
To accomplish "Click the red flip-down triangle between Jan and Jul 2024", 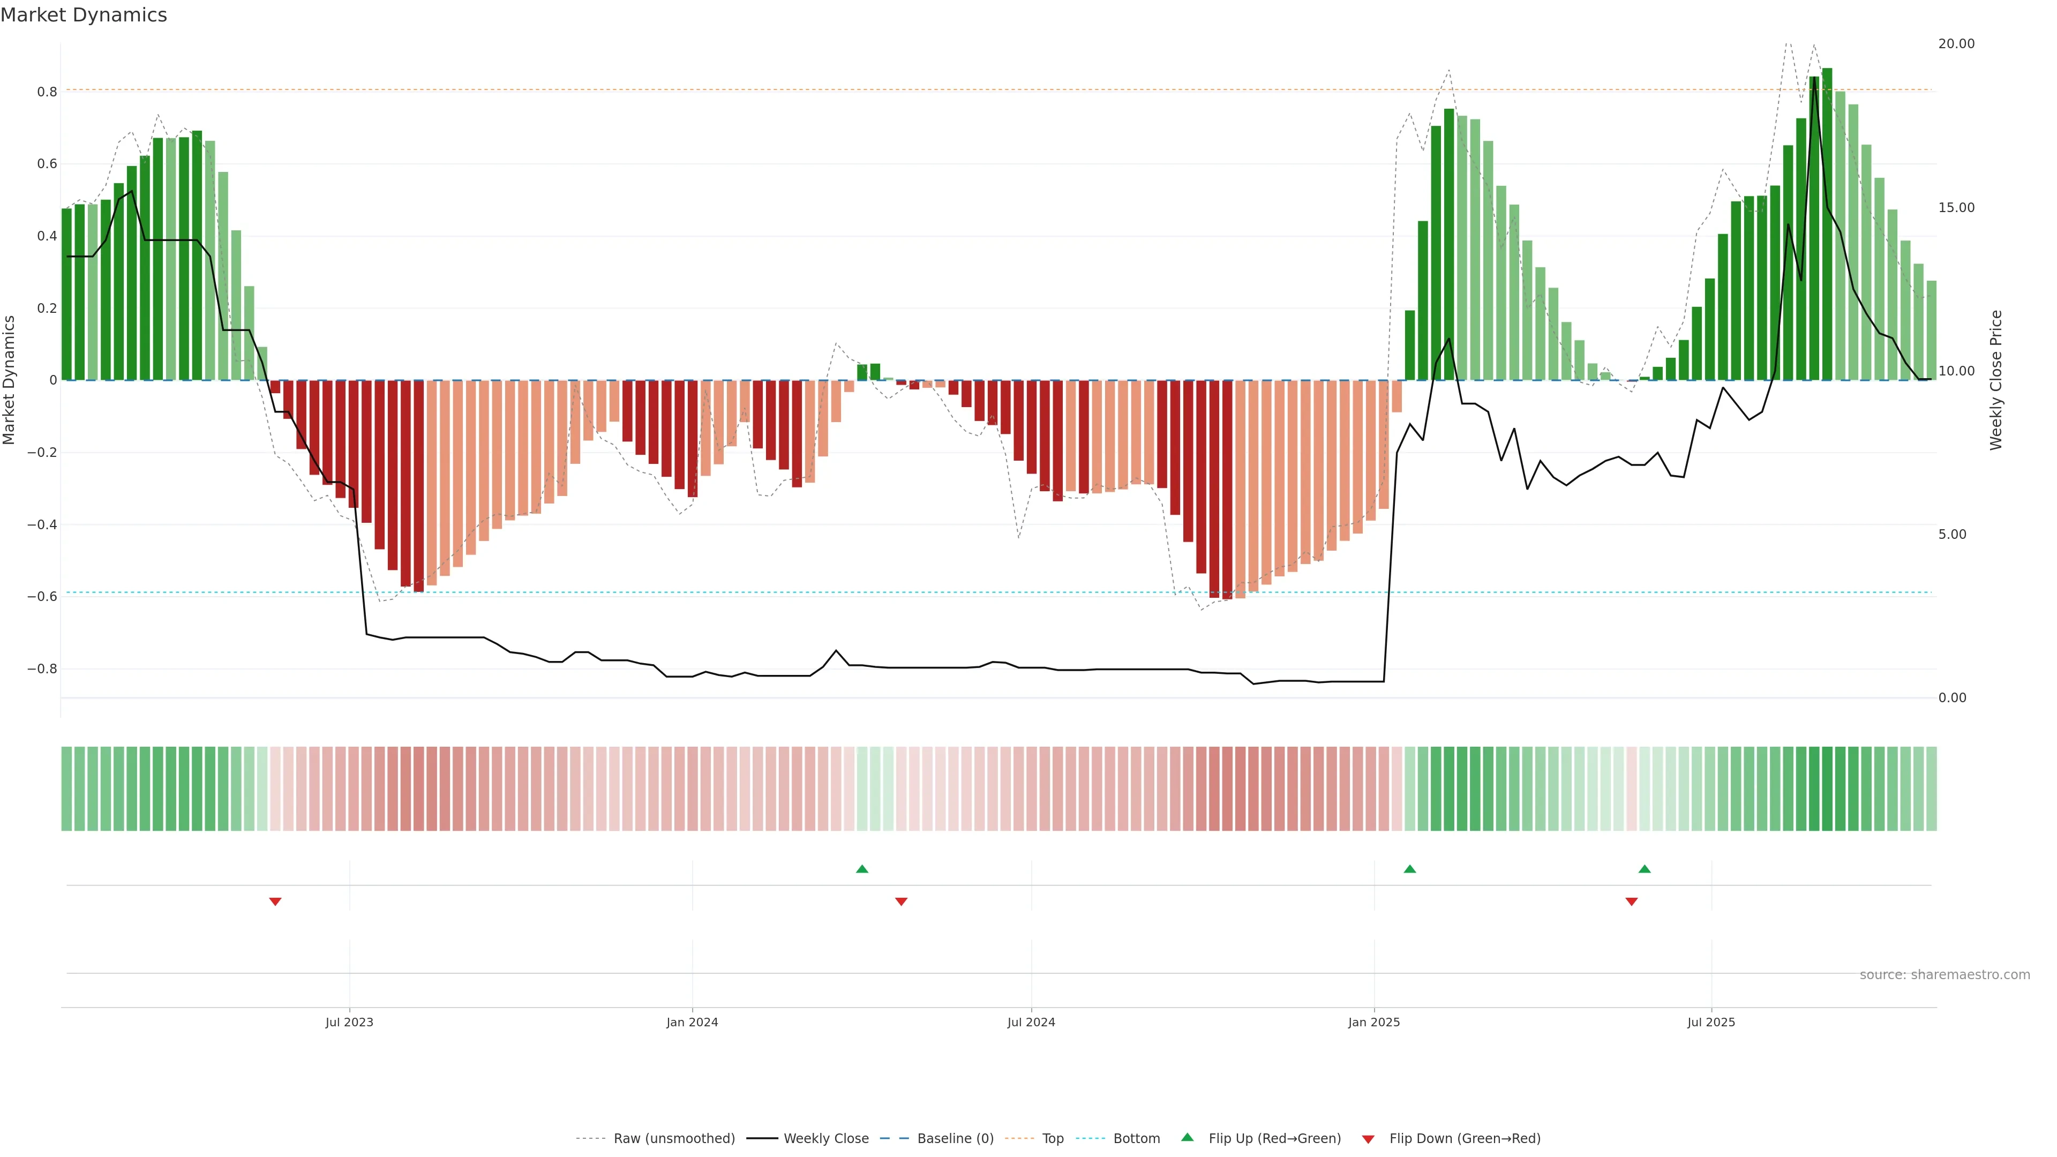I will (x=900, y=901).
